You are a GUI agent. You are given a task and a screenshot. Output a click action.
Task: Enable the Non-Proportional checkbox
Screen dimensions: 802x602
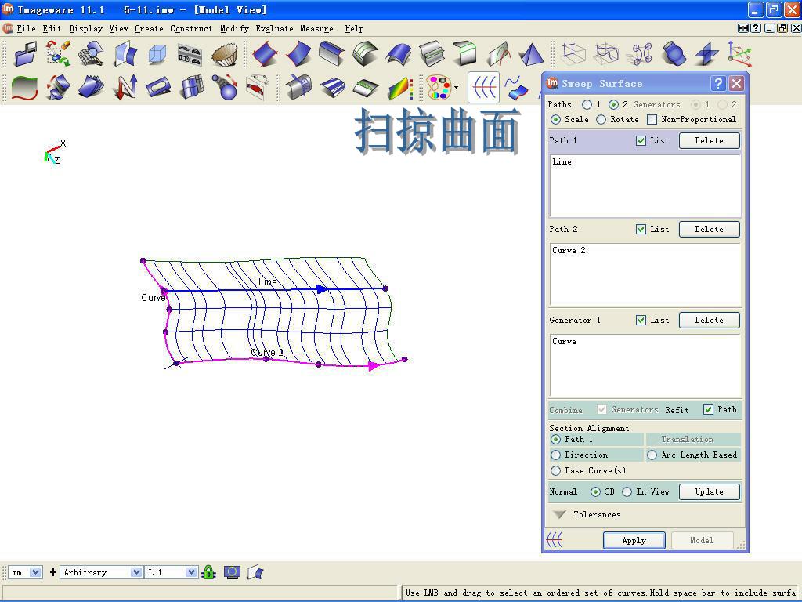[652, 119]
